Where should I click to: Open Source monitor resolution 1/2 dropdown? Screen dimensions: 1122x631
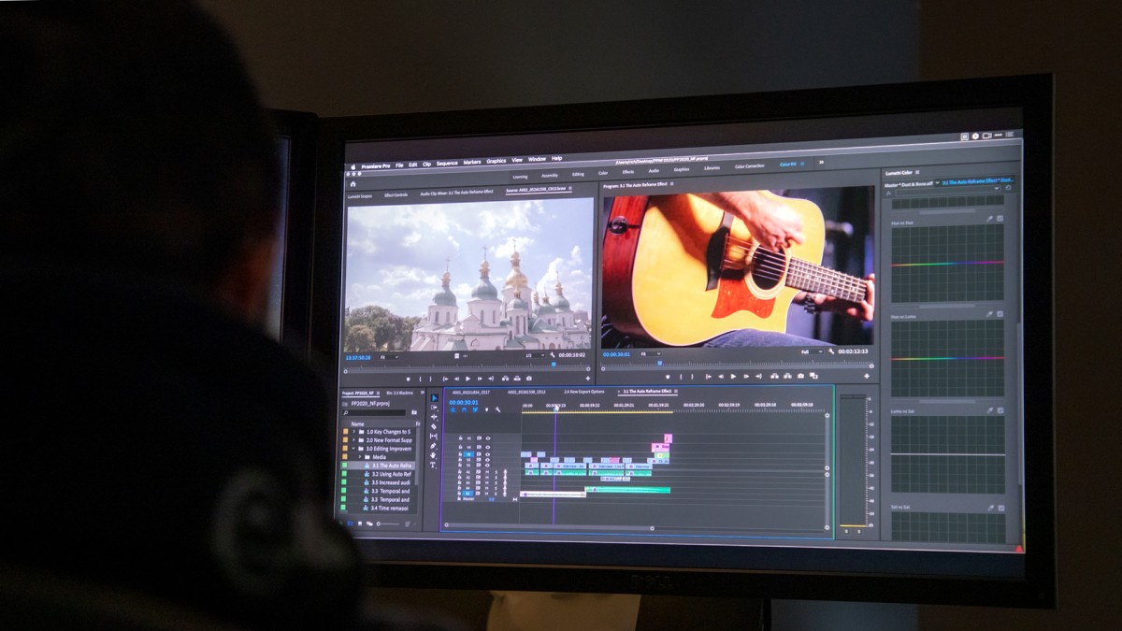(535, 355)
